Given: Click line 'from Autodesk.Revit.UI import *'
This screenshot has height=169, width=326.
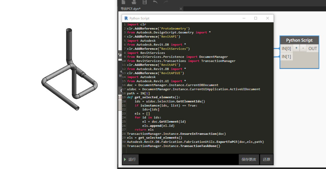Looking at the screenshot, I should click(157, 81).
